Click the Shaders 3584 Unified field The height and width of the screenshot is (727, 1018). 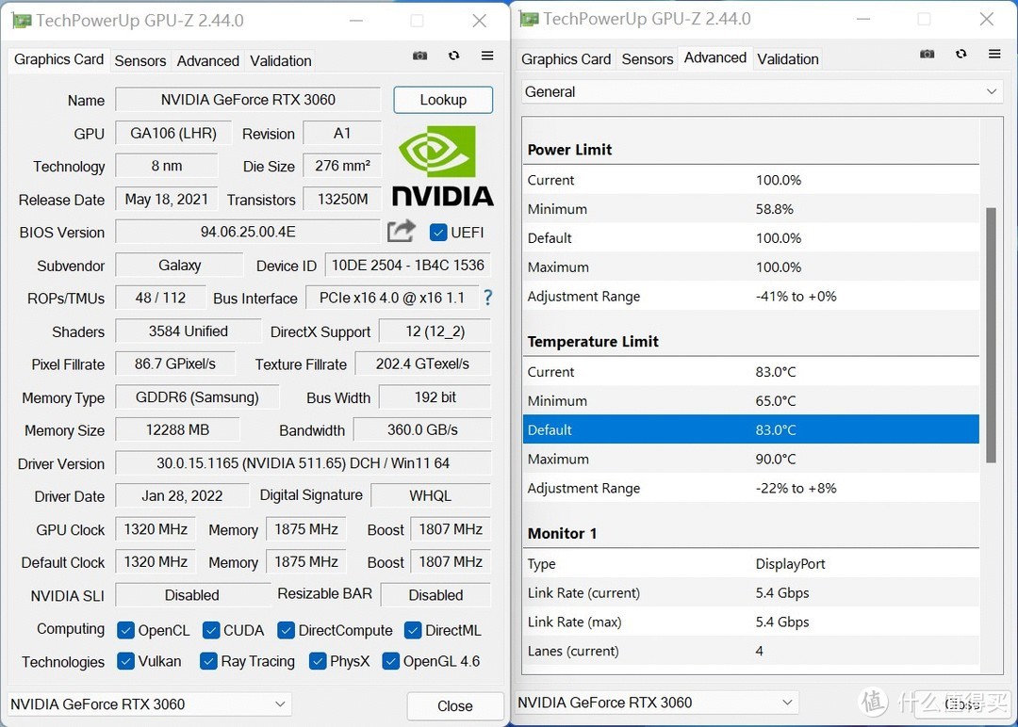coord(189,331)
